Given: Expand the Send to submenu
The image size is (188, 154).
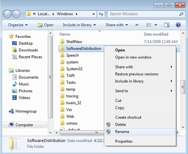Looking at the screenshot, I should pyautogui.click(x=140, y=91).
